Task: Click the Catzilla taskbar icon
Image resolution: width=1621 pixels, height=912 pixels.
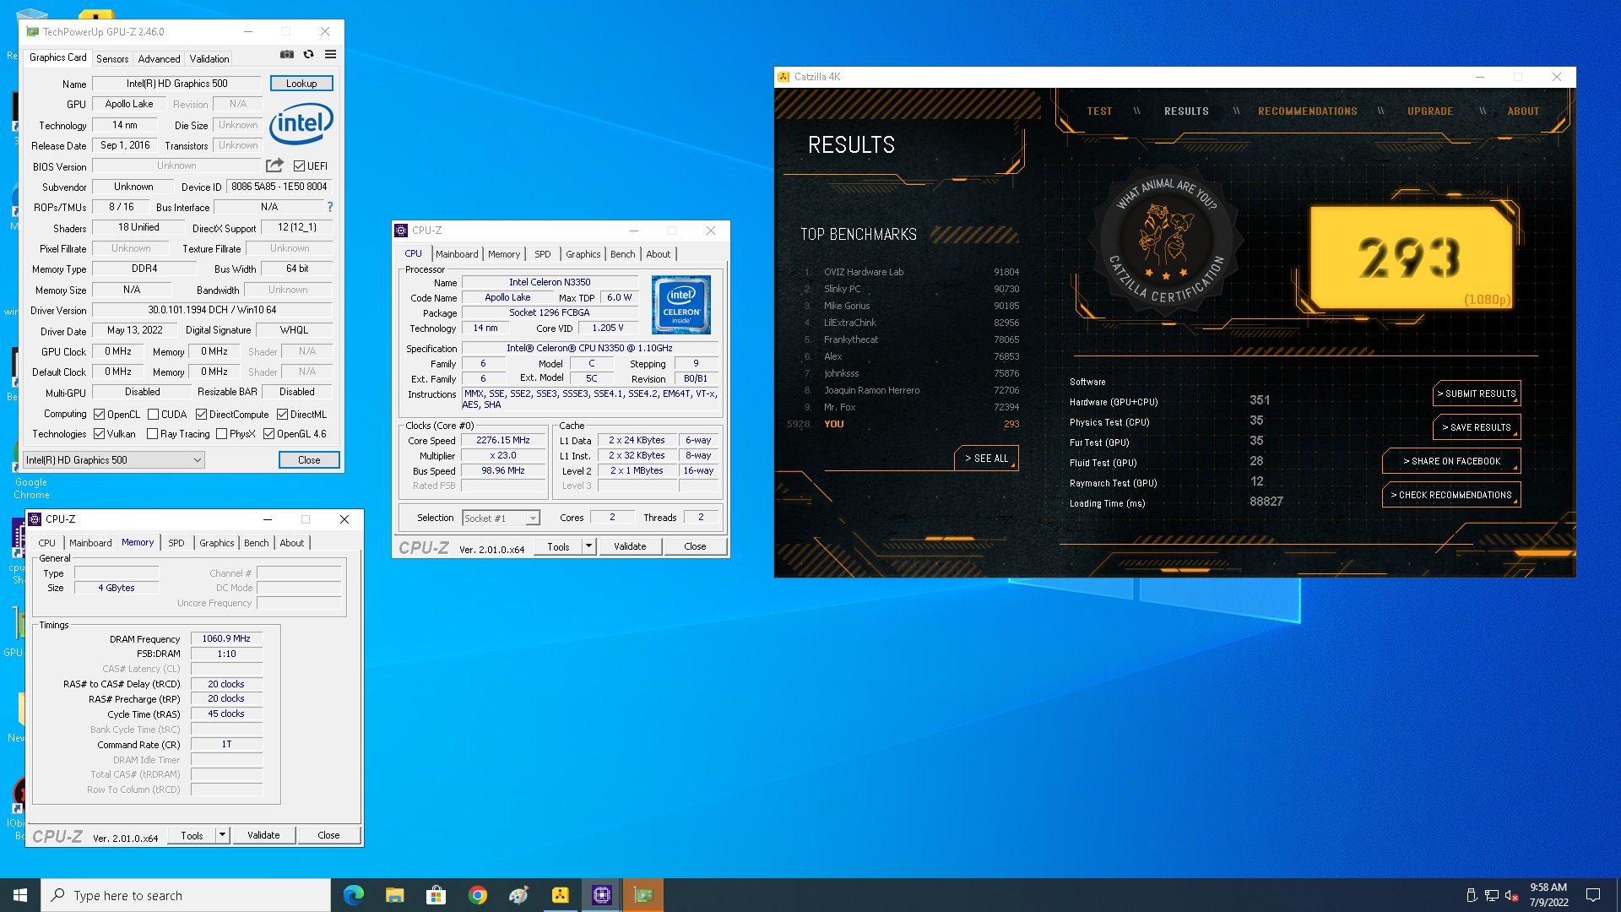Action: (x=561, y=895)
